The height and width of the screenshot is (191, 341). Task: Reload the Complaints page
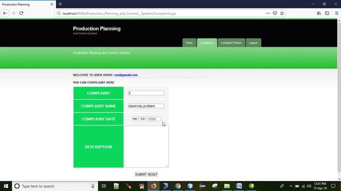pyautogui.click(x=21, y=13)
